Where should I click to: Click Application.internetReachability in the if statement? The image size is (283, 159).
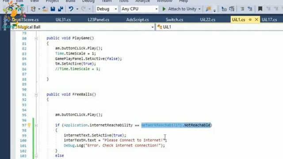tap(98, 125)
